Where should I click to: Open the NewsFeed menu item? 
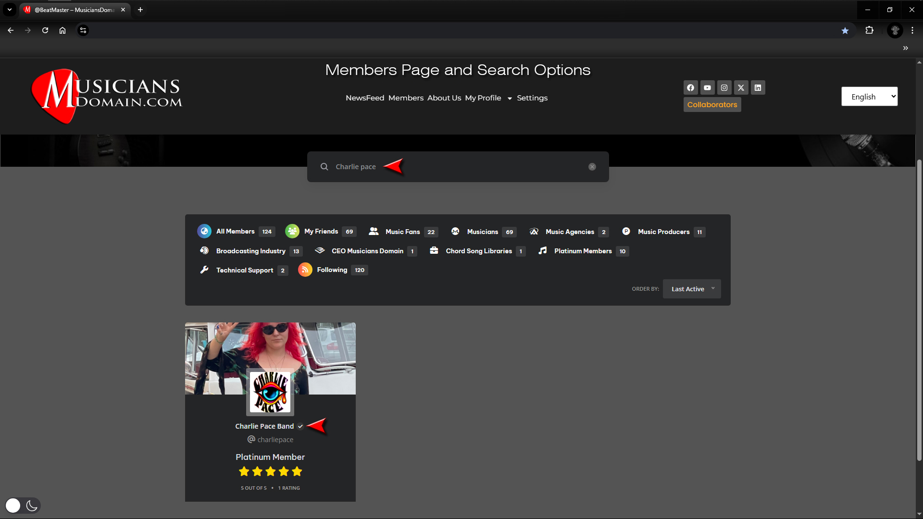[x=365, y=98]
